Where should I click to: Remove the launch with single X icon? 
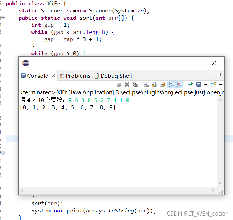point(127,85)
